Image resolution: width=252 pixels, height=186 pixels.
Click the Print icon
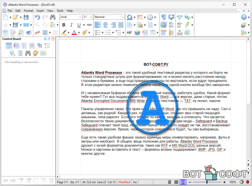29,33
